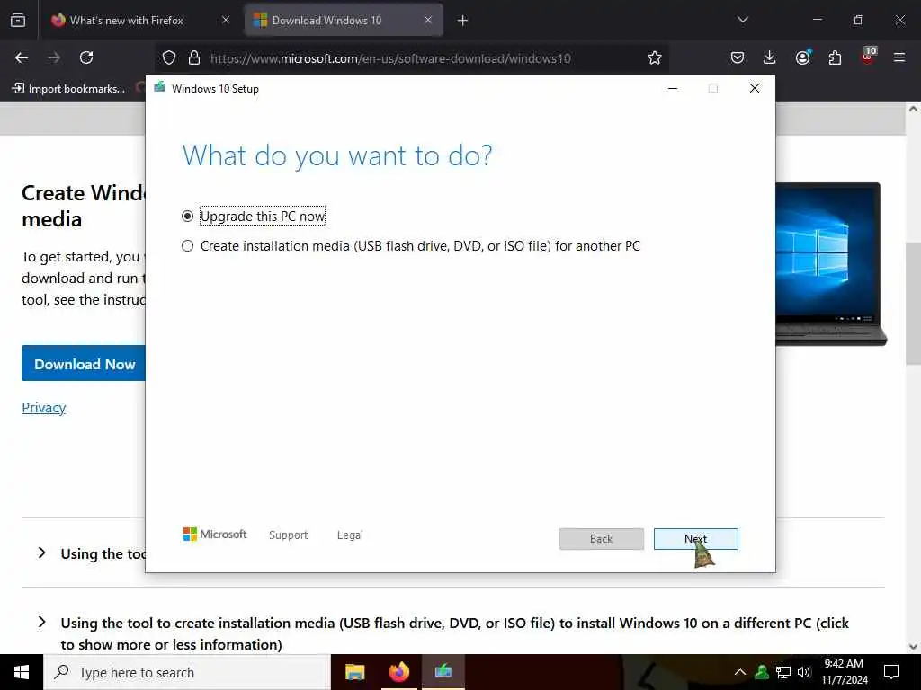The width and height of the screenshot is (921, 690).
Task: Open the notification center icon
Action: click(x=891, y=672)
